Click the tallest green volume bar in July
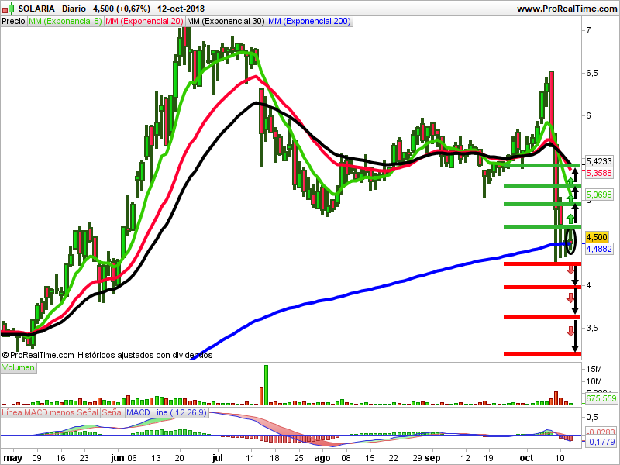This screenshot has height=465, width=620. click(265, 384)
